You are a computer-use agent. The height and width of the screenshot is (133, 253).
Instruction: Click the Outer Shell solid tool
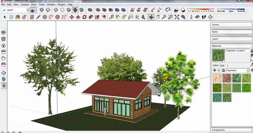[90, 10]
